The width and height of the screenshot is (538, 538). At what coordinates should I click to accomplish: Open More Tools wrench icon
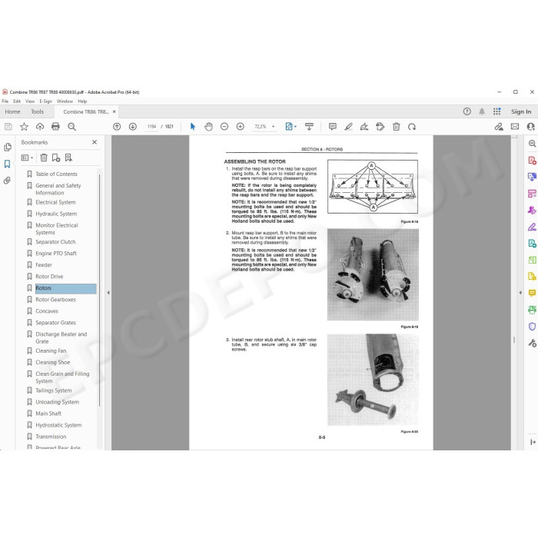click(x=532, y=343)
